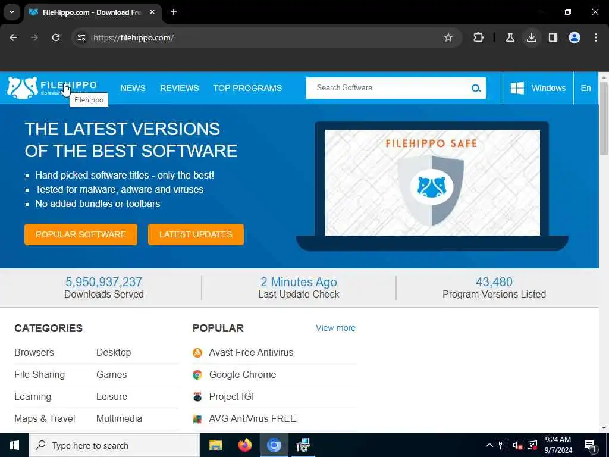
Task: Open the Chrome profile avatar
Action: [574, 37]
